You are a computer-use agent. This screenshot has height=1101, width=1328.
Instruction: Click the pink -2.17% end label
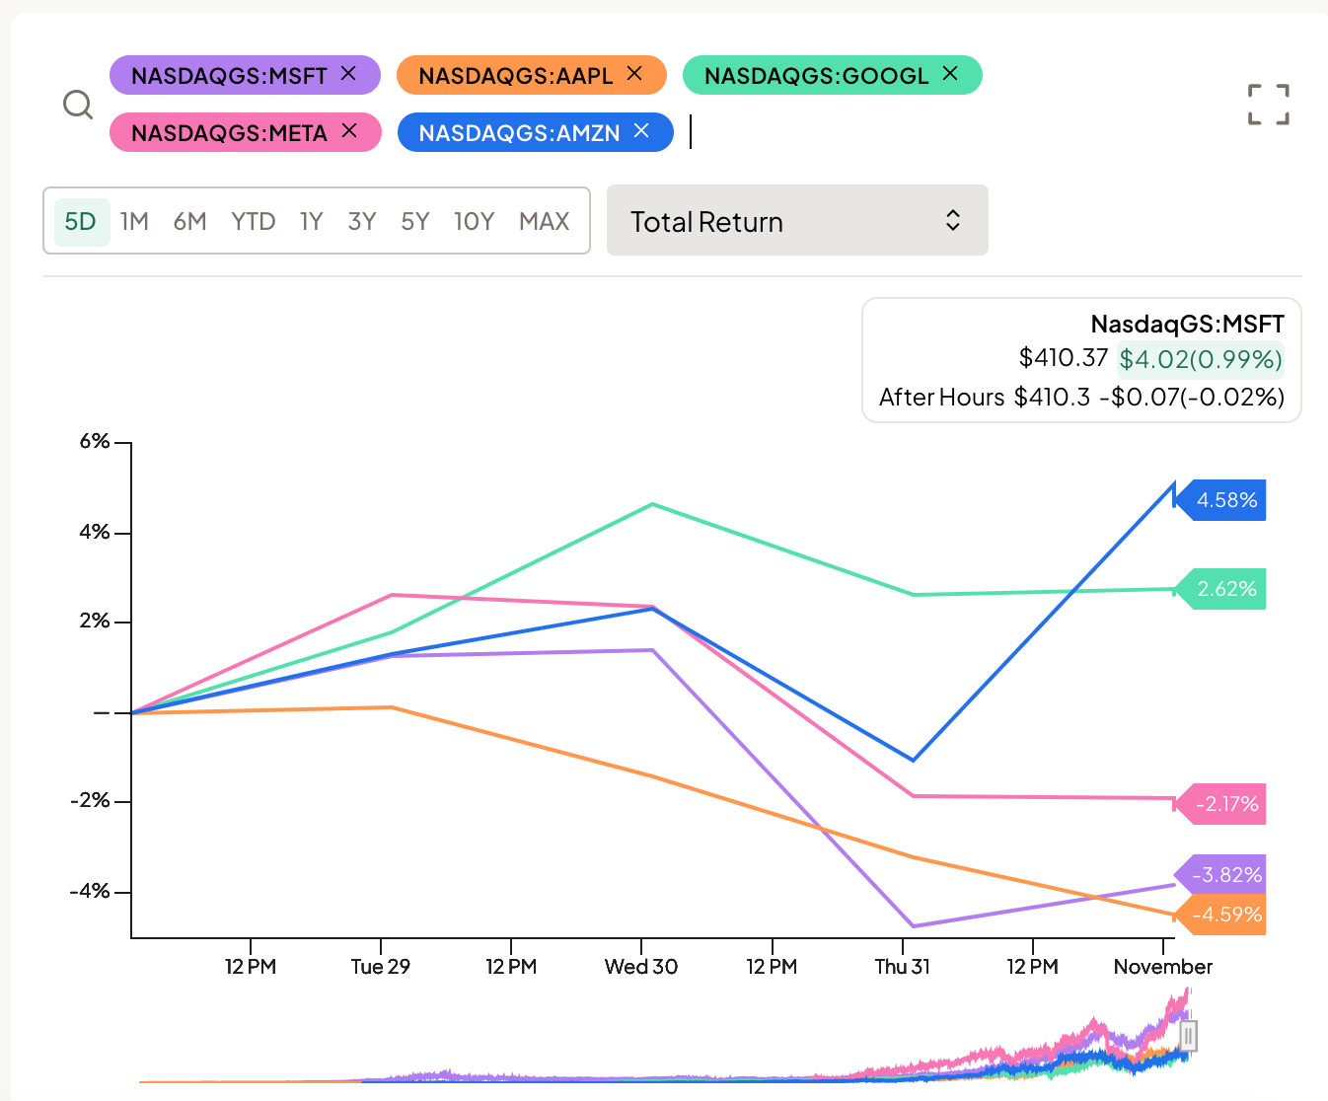point(1220,804)
